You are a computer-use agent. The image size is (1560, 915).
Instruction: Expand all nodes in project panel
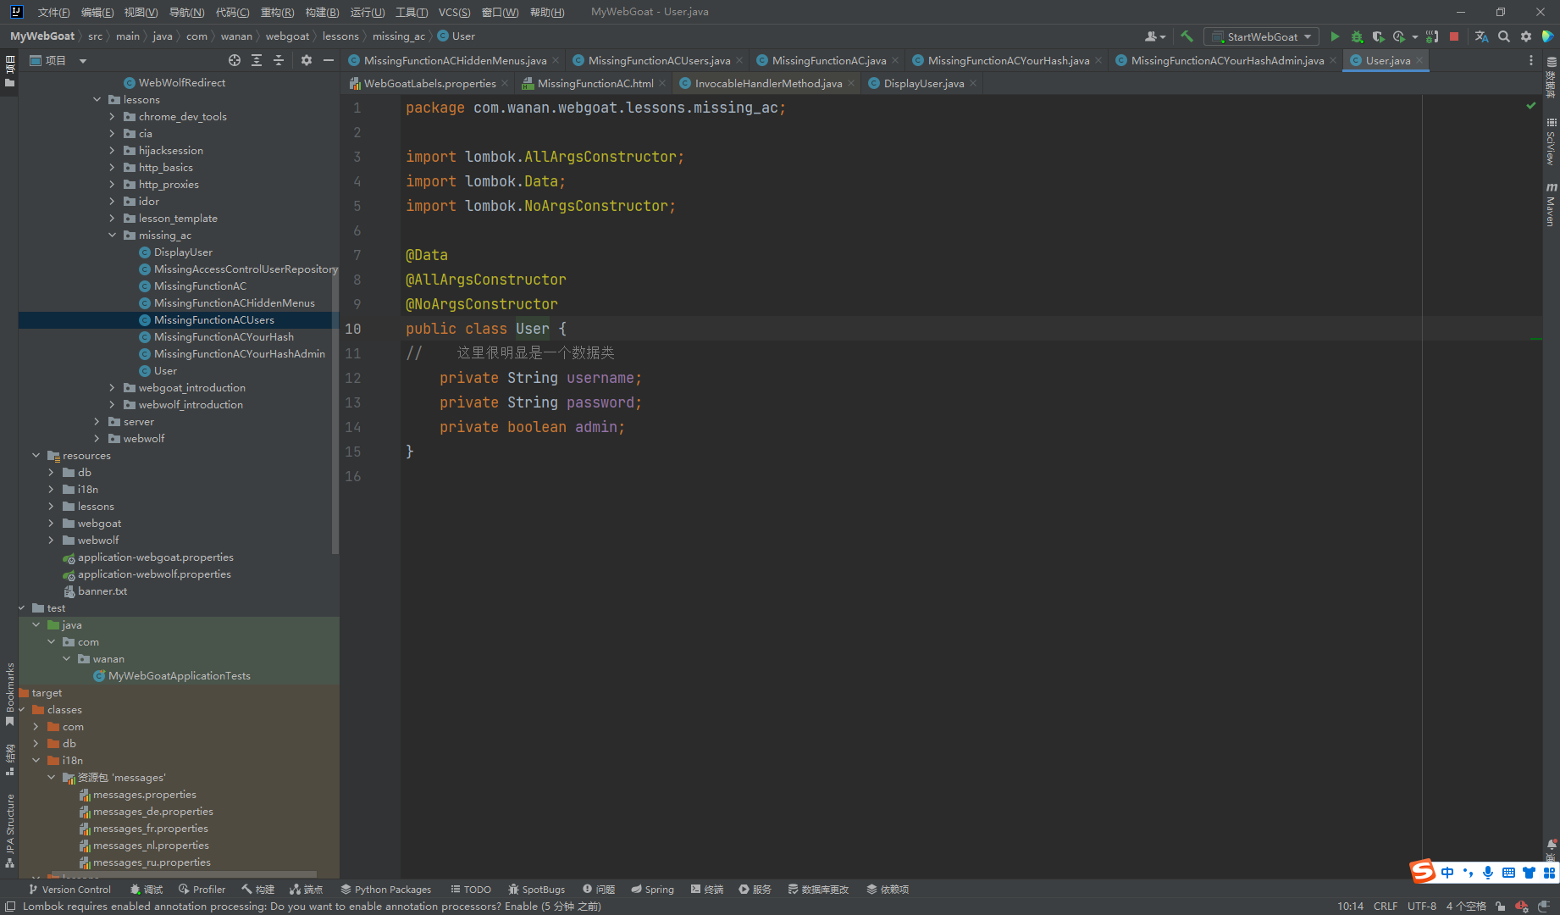click(x=257, y=60)
